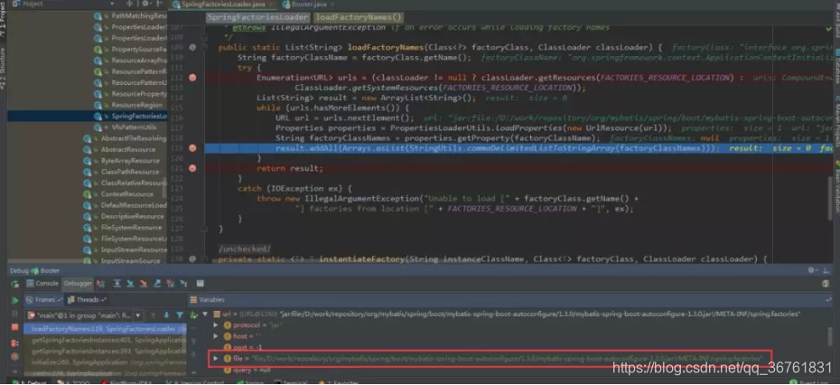Filter frames funnel icon
The height and width of the screenshot is (385, 840).
(180, 315)
